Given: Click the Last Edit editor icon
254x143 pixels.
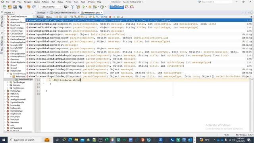Looking at the screenshot, I should (57, 17).
